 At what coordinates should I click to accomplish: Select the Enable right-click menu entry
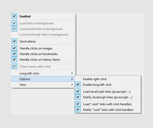(108, 79)
